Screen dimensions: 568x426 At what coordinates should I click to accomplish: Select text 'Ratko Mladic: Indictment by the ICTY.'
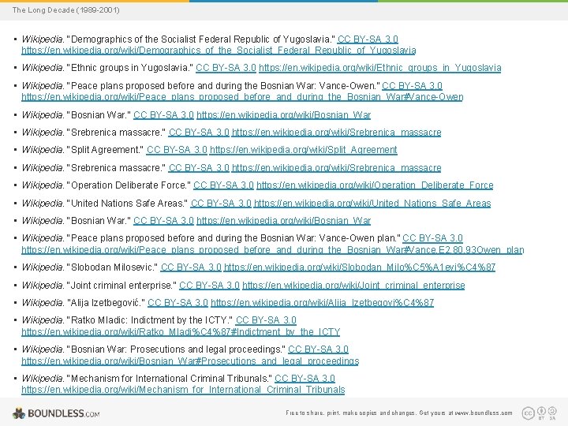151,320
